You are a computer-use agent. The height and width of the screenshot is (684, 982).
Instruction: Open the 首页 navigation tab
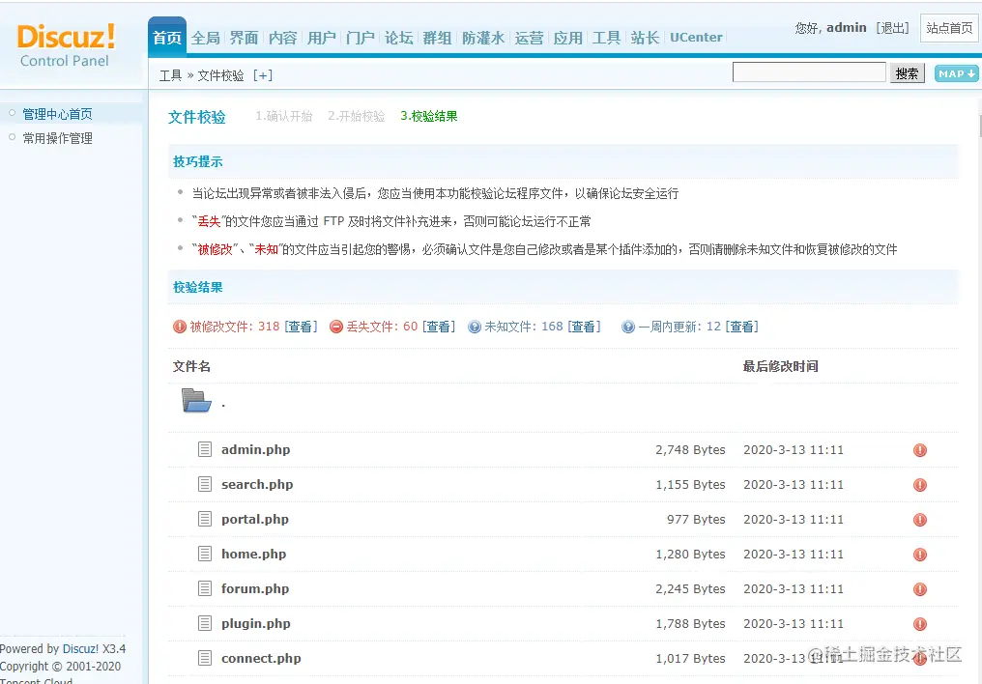tap(167, 38)
